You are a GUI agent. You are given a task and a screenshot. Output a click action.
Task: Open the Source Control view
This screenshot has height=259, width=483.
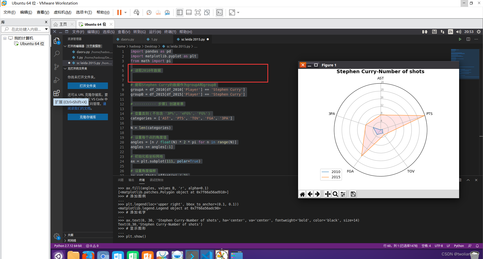pos(57,67)
